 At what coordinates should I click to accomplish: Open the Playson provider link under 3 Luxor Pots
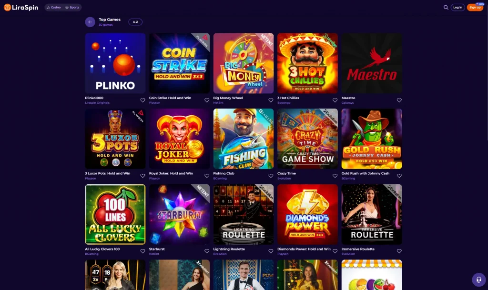tap(91, 179)
